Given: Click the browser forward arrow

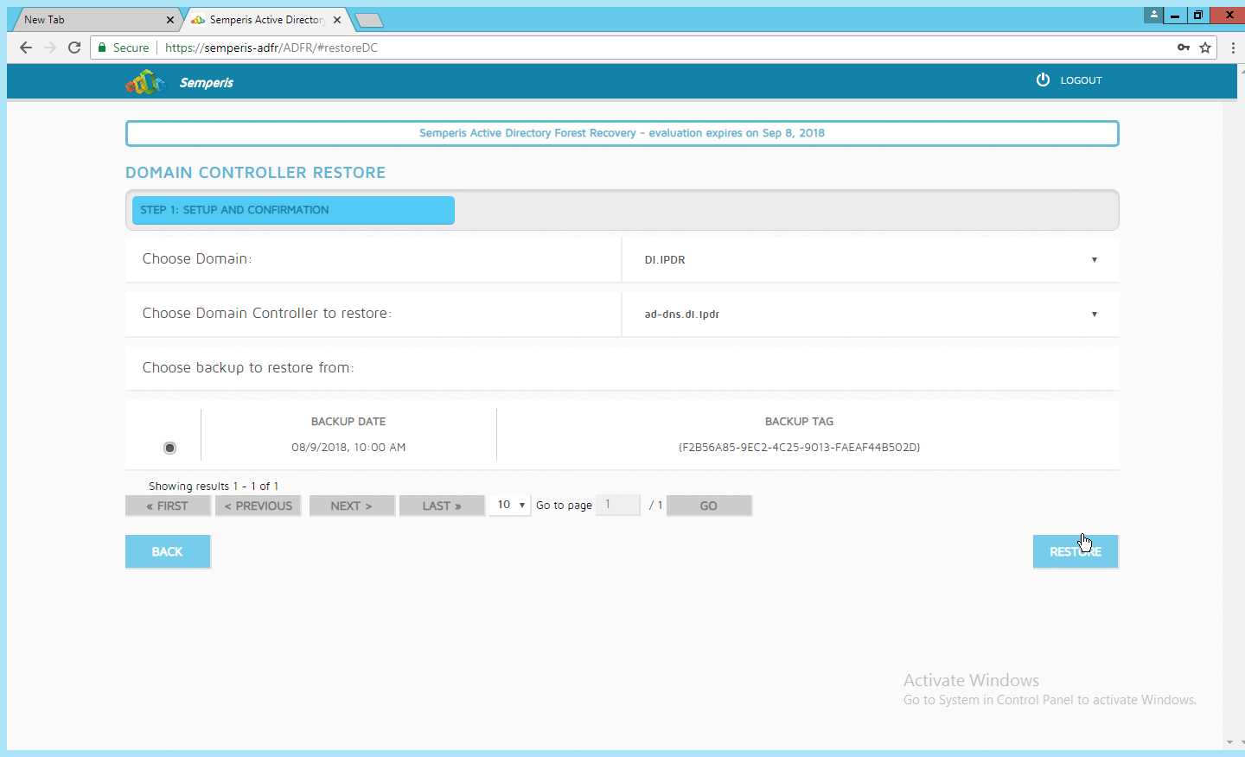Looking at the screenshot, I should click(x=50, y=48).
